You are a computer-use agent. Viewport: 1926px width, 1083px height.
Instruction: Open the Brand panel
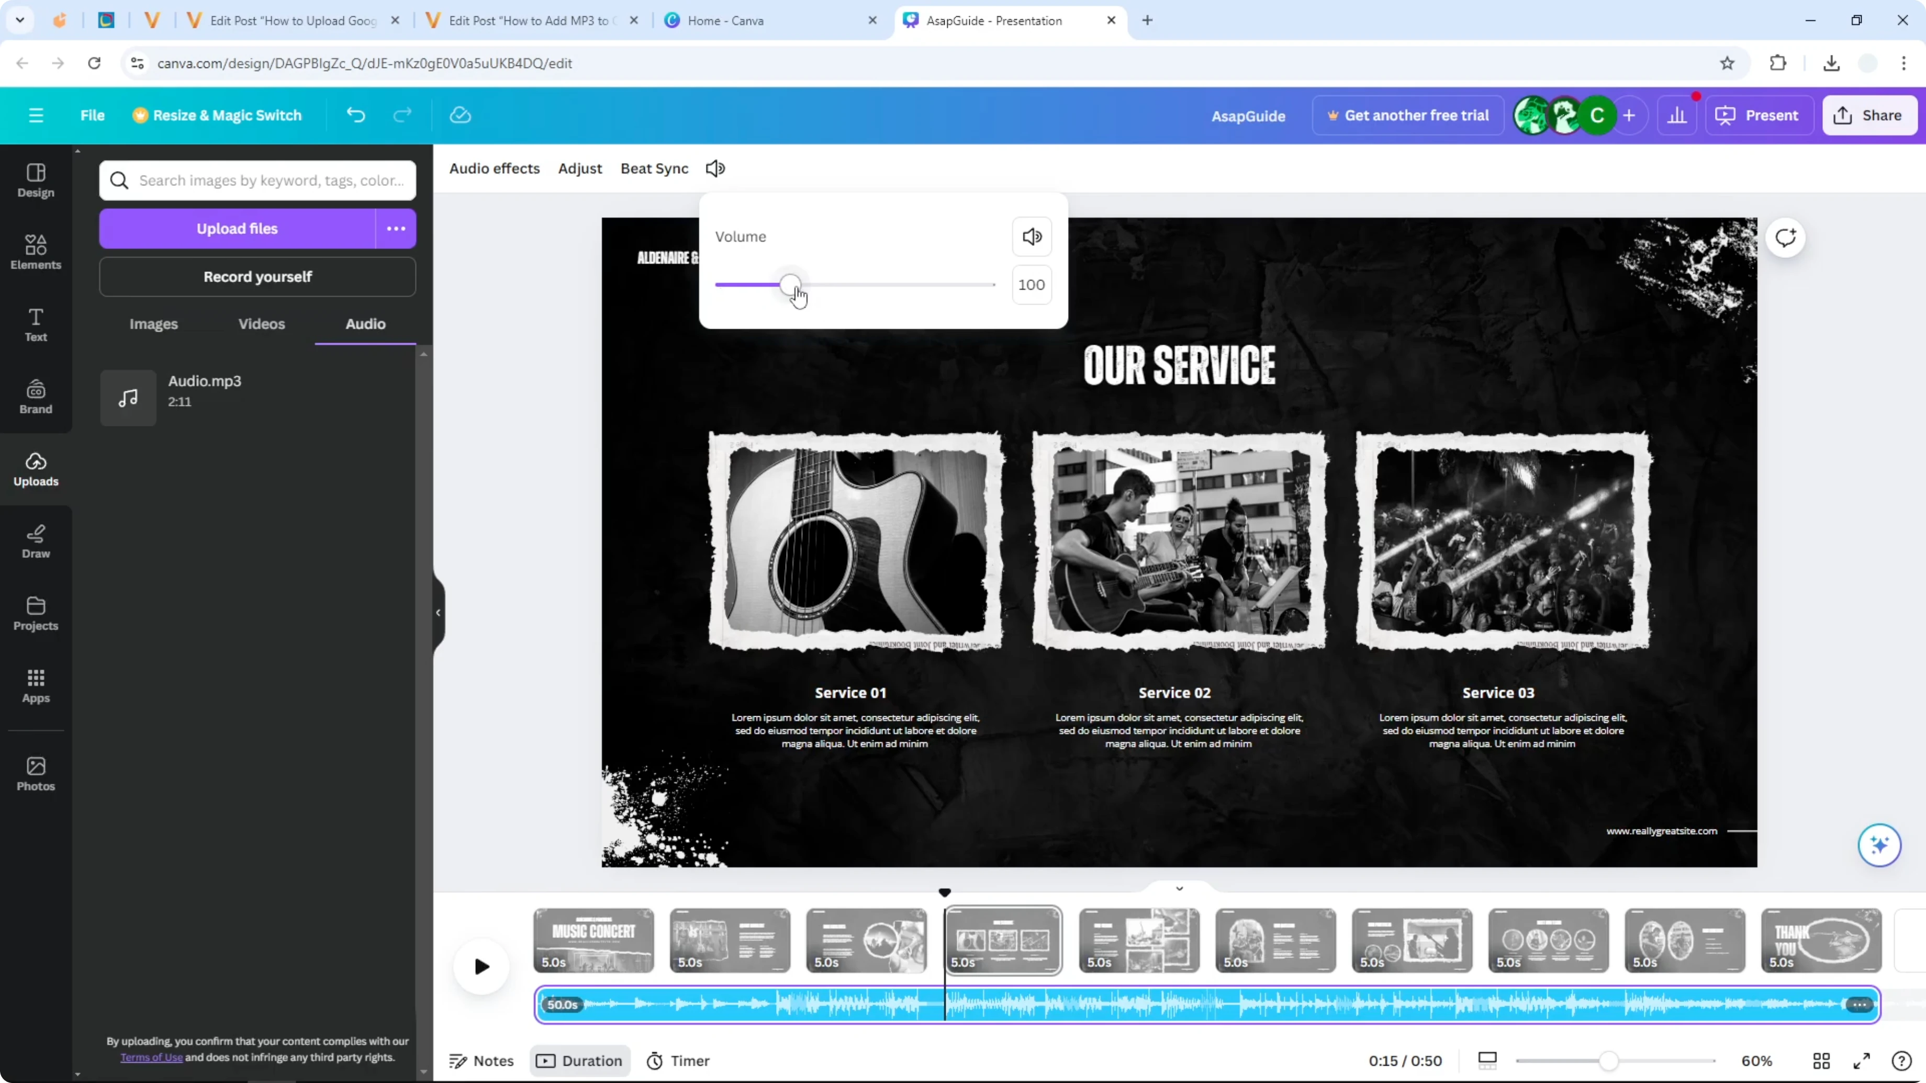(x=36, y=397)
